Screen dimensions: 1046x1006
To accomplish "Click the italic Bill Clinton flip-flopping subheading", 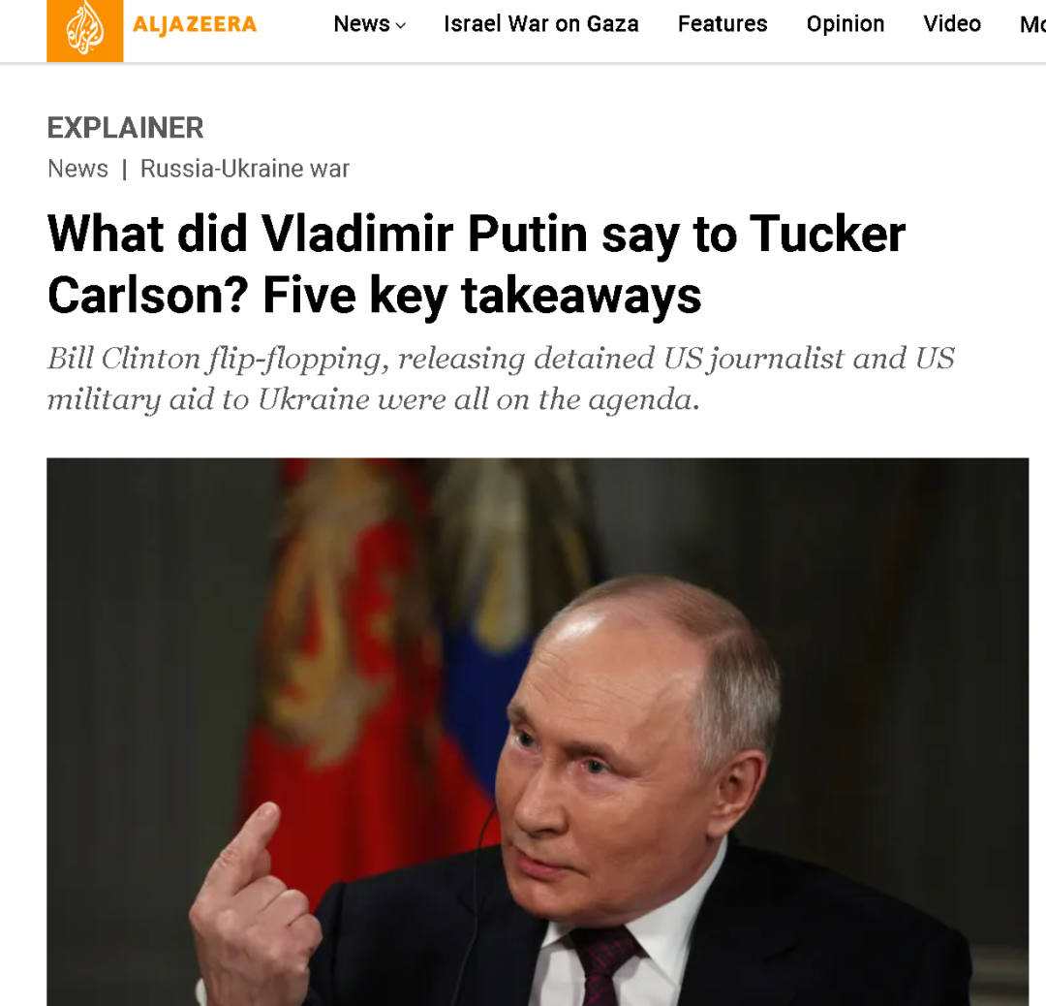I will click(x=501, y=379).
